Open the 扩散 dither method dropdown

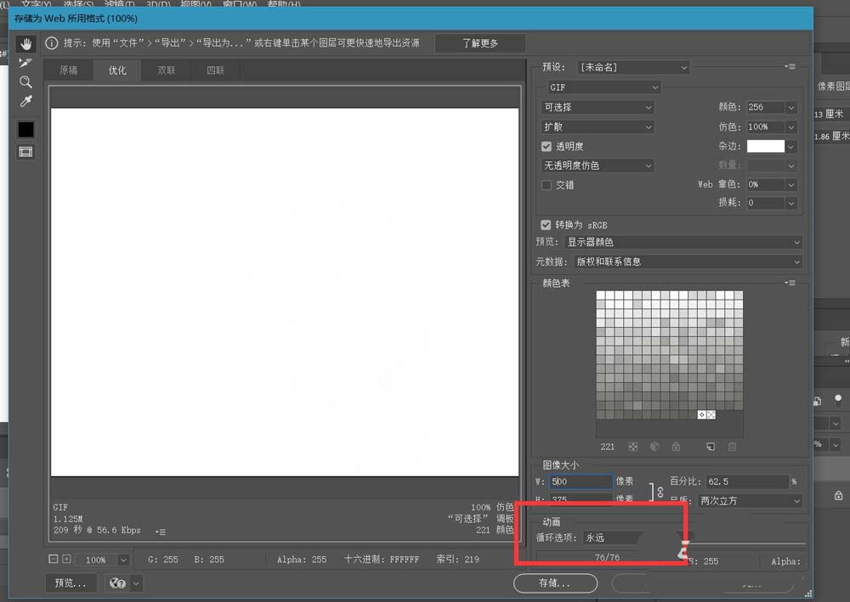598,127
